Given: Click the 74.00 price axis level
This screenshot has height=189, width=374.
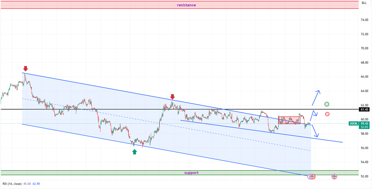Looking at the screenshot, I should coord(364,20).
